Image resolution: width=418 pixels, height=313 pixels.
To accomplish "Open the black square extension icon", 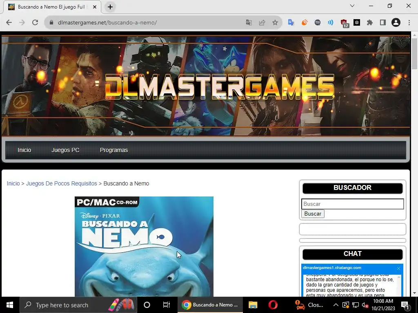I will click(357, 23).
